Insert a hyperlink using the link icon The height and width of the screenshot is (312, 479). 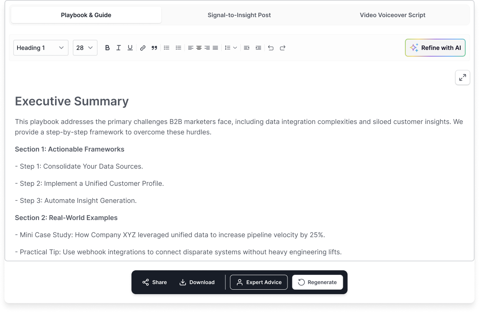(x=142, y=48)
